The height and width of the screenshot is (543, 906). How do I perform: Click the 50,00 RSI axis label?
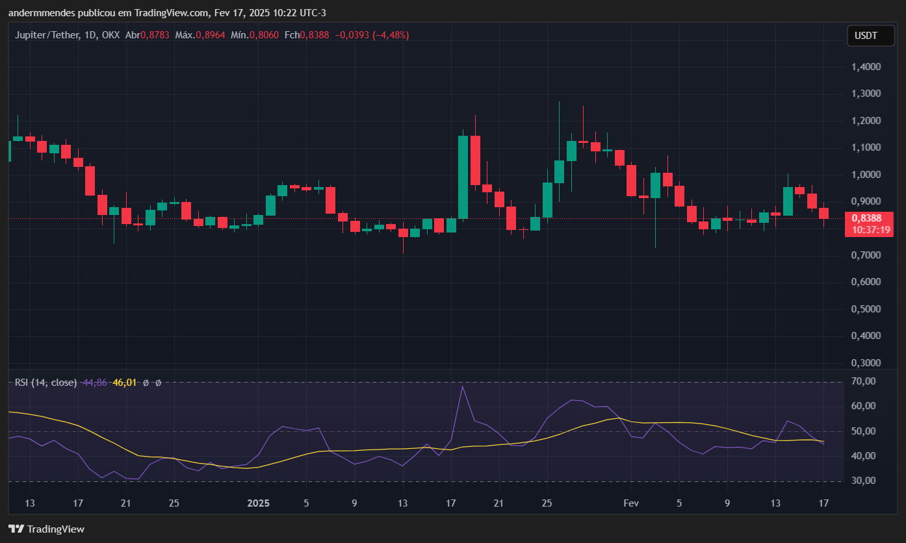point(864,431)
